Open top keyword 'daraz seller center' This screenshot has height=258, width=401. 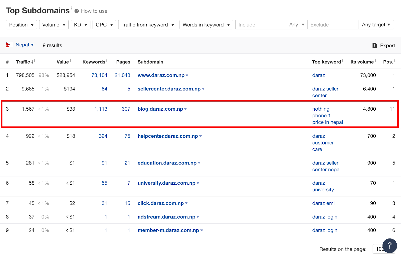pyautogui.click(x=325, y=92)
